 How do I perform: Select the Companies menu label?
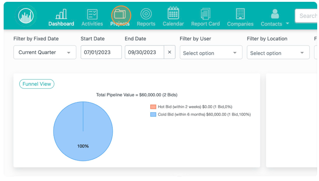240,24
